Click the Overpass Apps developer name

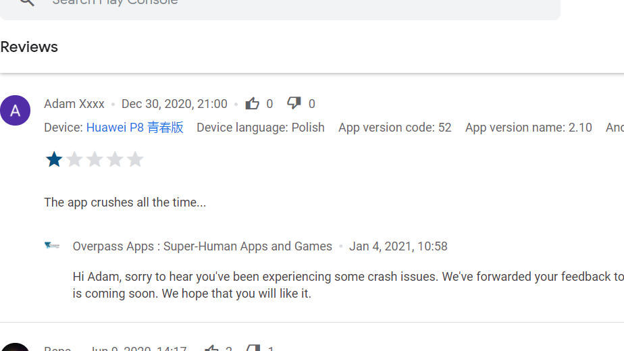202,246
